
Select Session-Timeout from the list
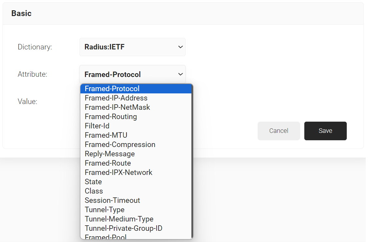pyautogui.click(x=136, y=201)
